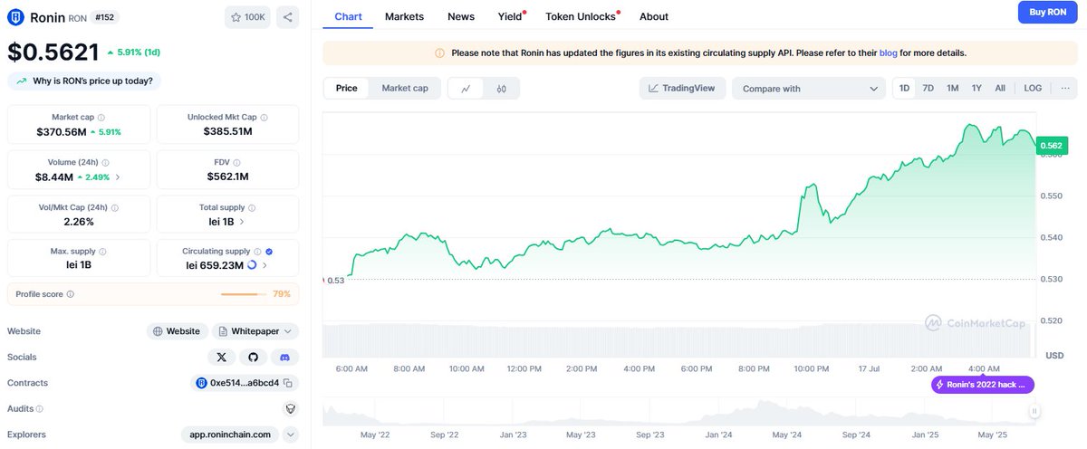Click the share icon button
The height and width of the screenshot is (449, 1087).
(287, 16)
